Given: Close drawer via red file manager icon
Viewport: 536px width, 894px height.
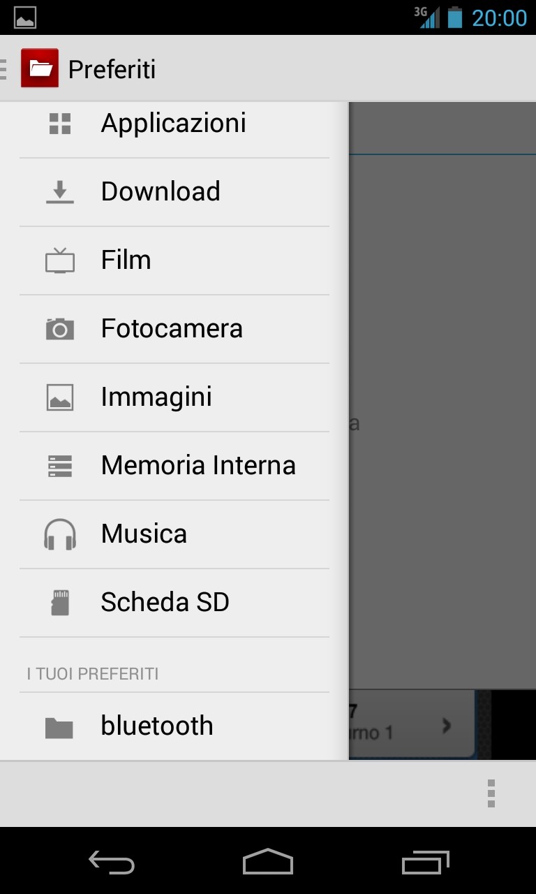Looking at the screenshot, I should pyautogui.click(x=40, y=68).
